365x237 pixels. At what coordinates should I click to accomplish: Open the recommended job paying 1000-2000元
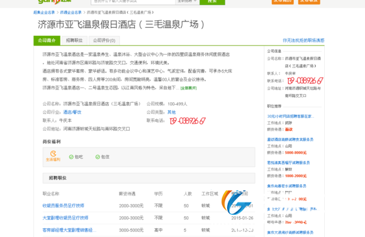tap(288, 163)
